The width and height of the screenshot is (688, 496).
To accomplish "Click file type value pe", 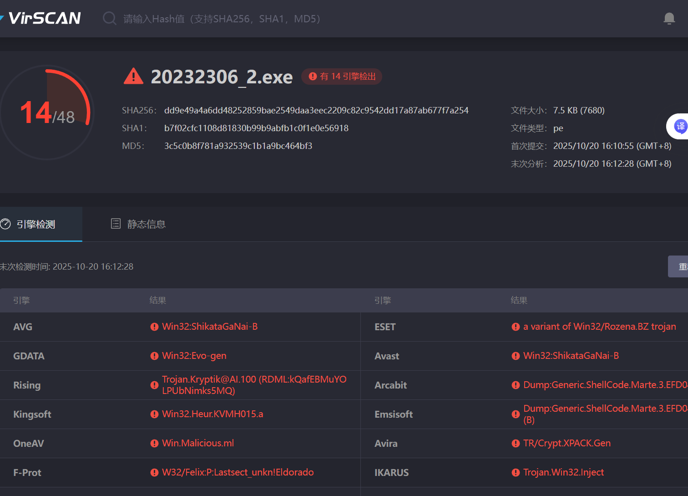I will (x=558, y=128).
